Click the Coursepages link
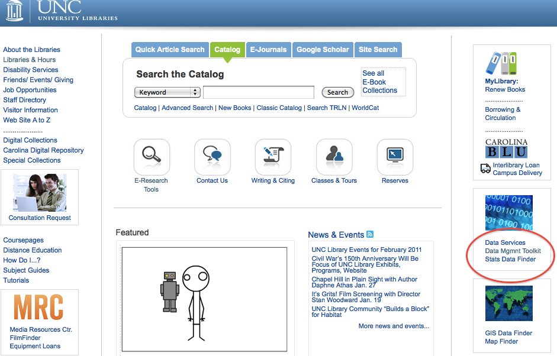 pyautogui.click(x=24, y=240)
